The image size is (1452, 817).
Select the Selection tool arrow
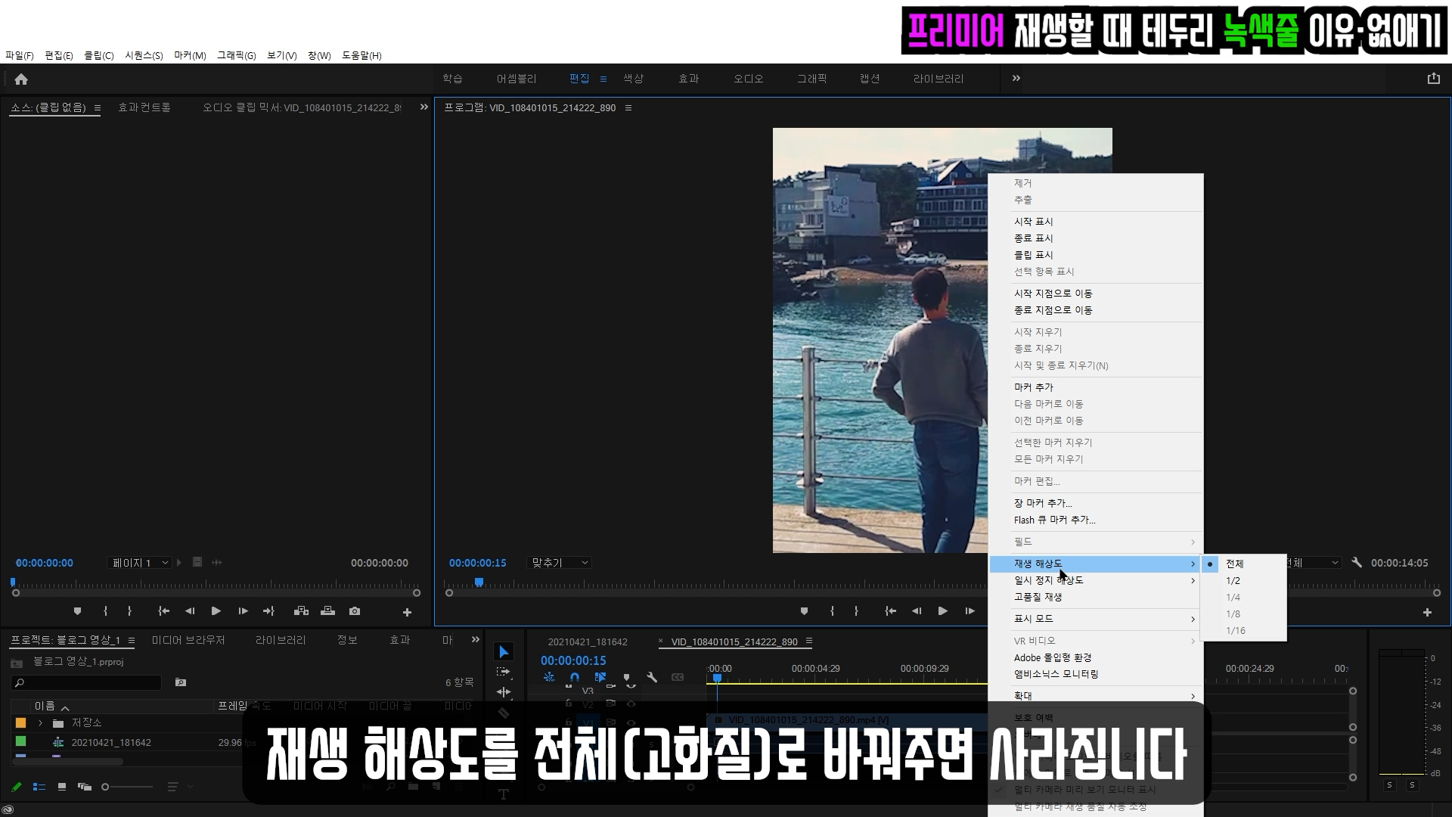tap(504, 652)
